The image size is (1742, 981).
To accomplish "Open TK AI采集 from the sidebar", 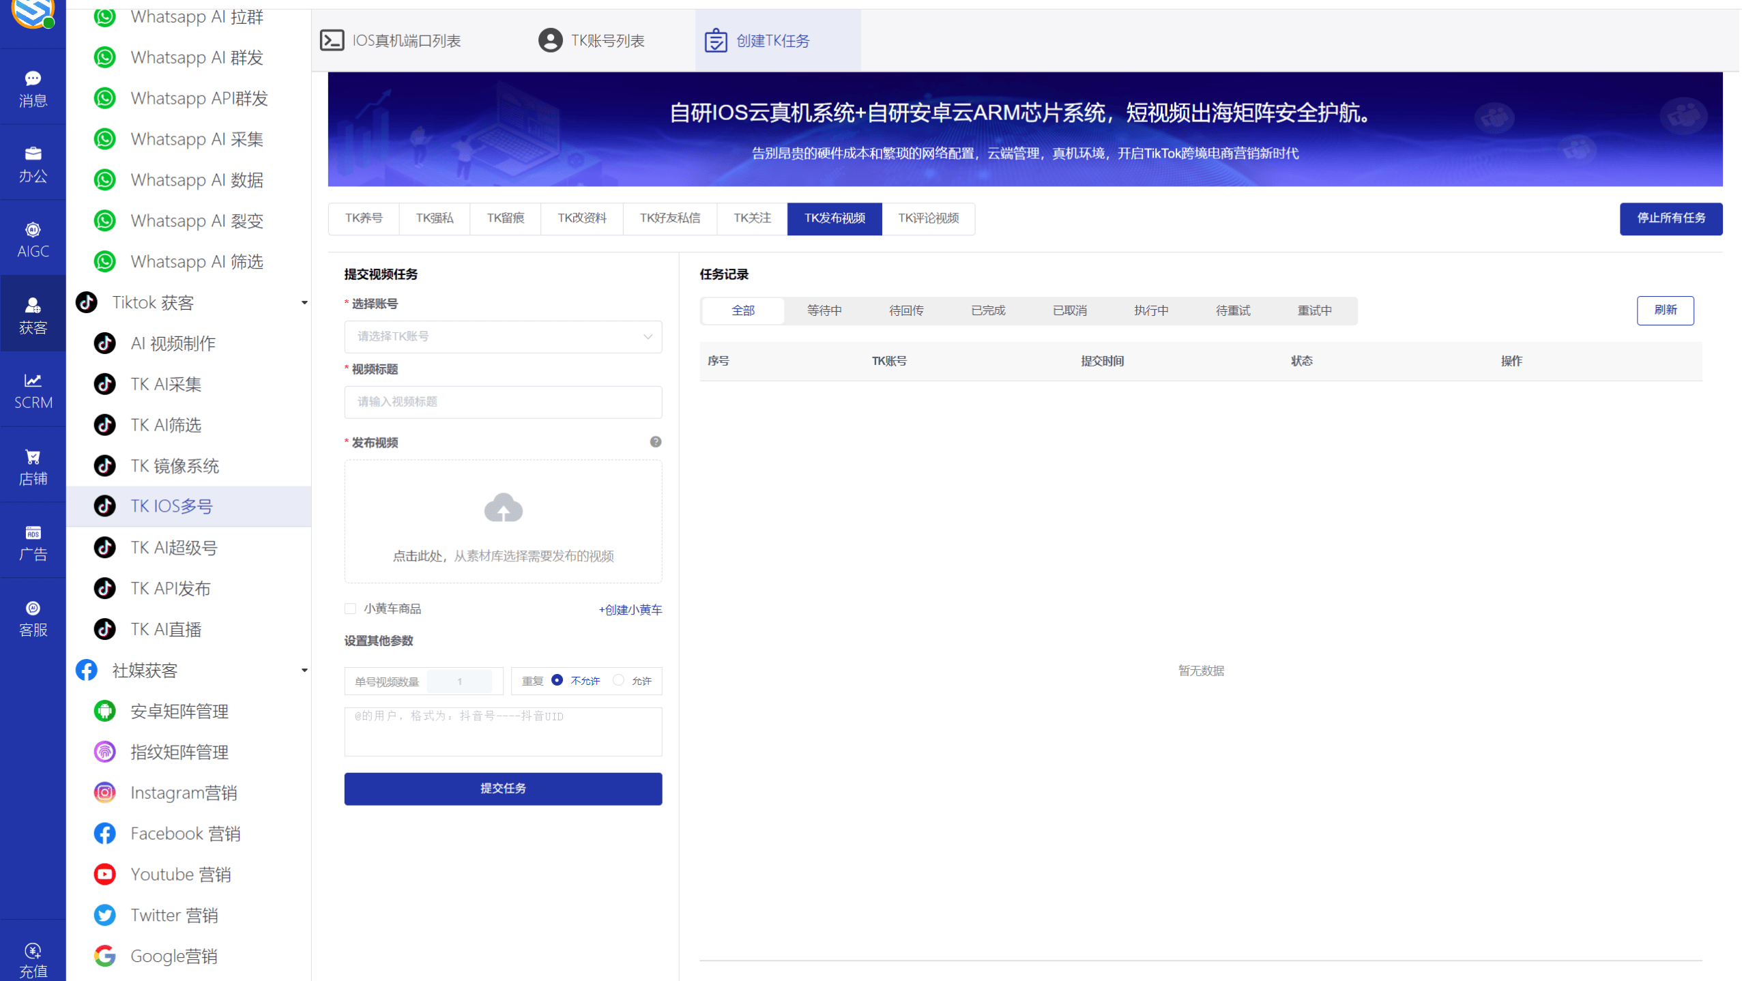I will point(166,384).
